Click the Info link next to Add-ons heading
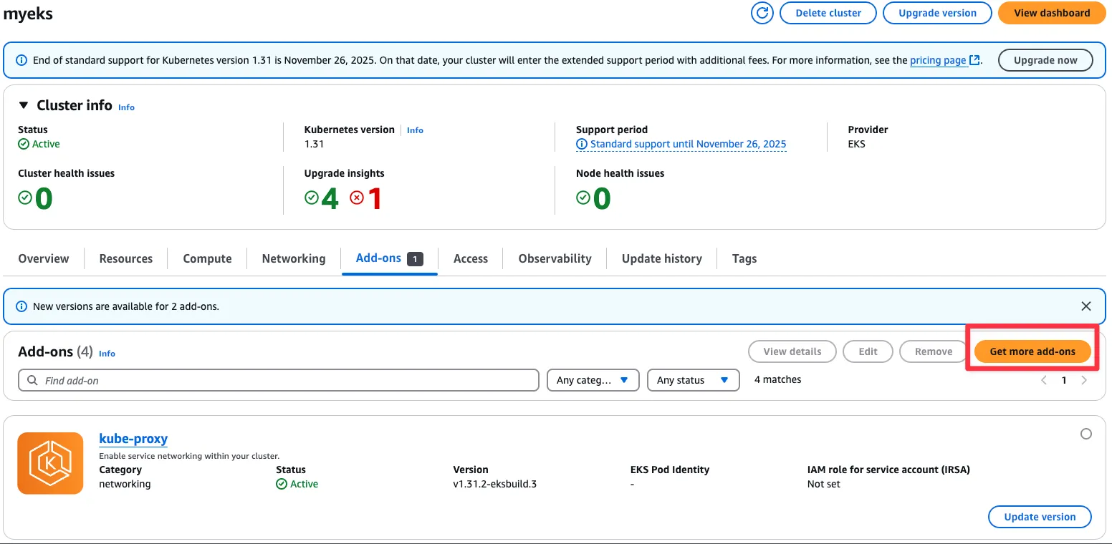 (x=107, y=354)
